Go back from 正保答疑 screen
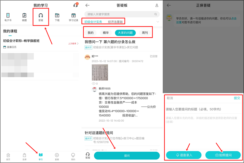244x163 pixels. click(169, 5)
